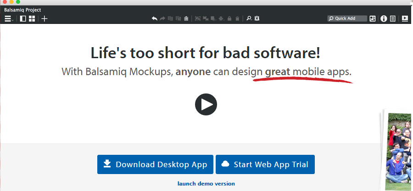The width and height of the screenshot is (413, 191).
Task: Toggle markup visibility icon
Action: point(257,18)
